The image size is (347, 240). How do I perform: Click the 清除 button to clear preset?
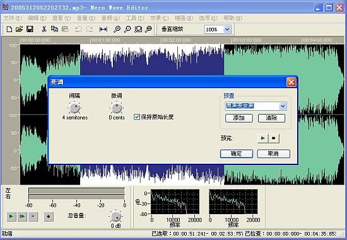click(271, 118)
